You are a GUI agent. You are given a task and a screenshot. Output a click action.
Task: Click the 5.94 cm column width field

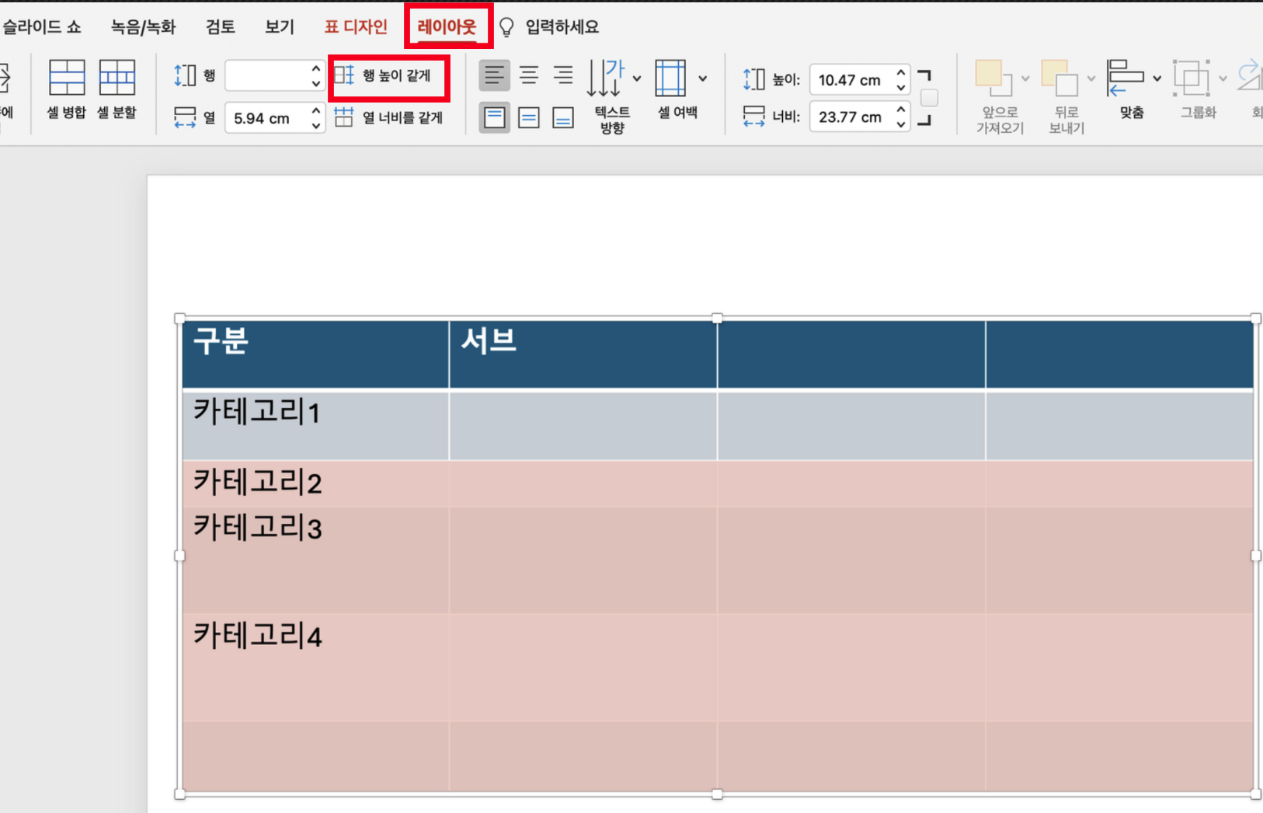point(267,118)
